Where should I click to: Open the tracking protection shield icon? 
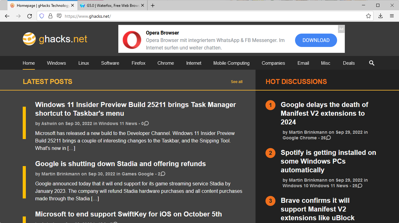[42, 16]
